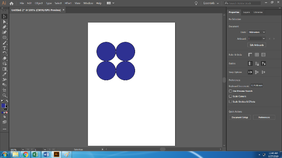Click the Home icon in top bar
282x158 pixels.
click(x=12, y=3)
